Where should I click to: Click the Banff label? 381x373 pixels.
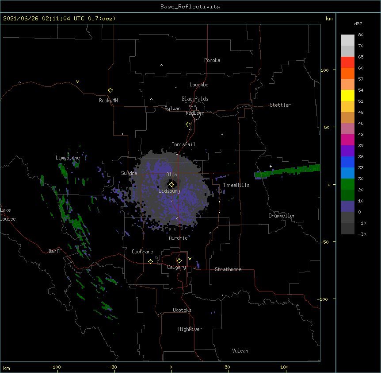(x=55, y=251)
